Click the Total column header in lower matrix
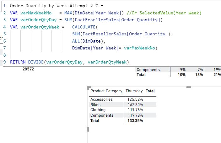This screenshot has height=143, width=221. (150, 91)
